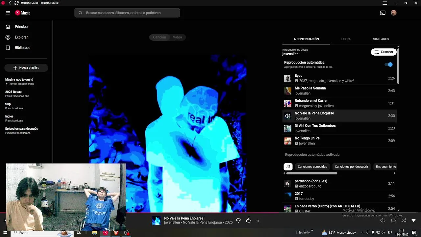Open the LETRA tab
The width and height of the screenshot is (421, 237).
(346, 39)
